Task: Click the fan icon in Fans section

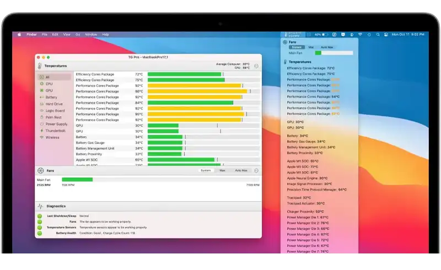Action: coord(40,171)
